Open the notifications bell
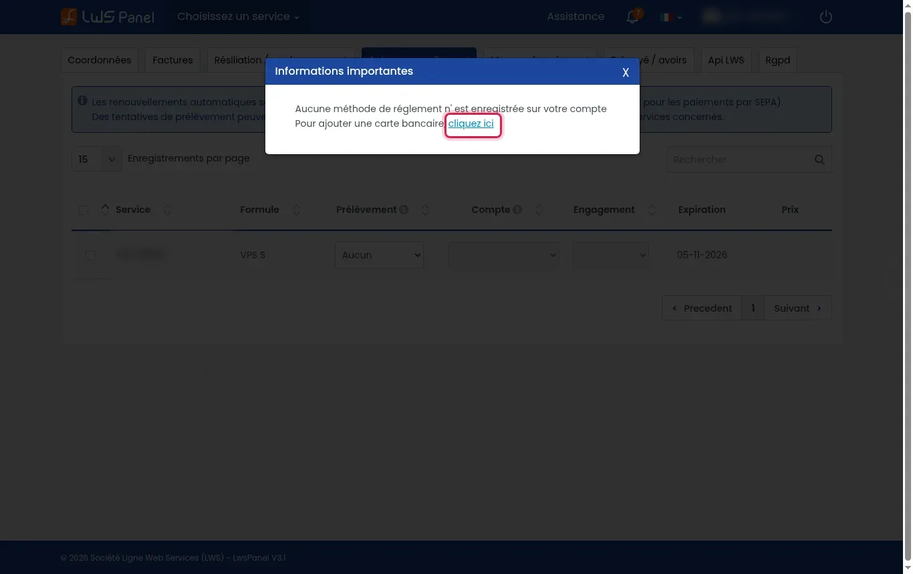This screenshot has height=574, width=913. point(632,17)
